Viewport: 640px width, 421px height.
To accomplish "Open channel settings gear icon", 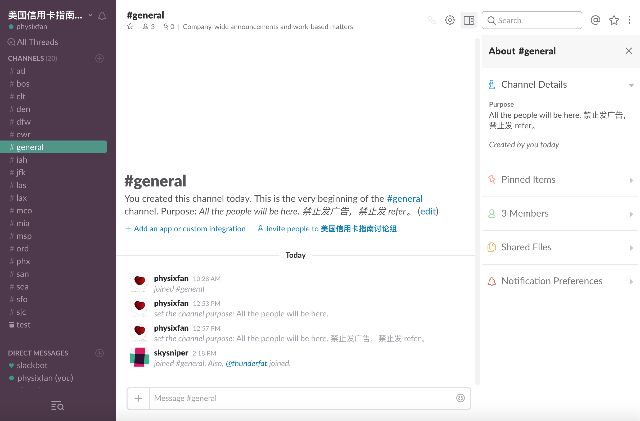I will pos(450,20).
